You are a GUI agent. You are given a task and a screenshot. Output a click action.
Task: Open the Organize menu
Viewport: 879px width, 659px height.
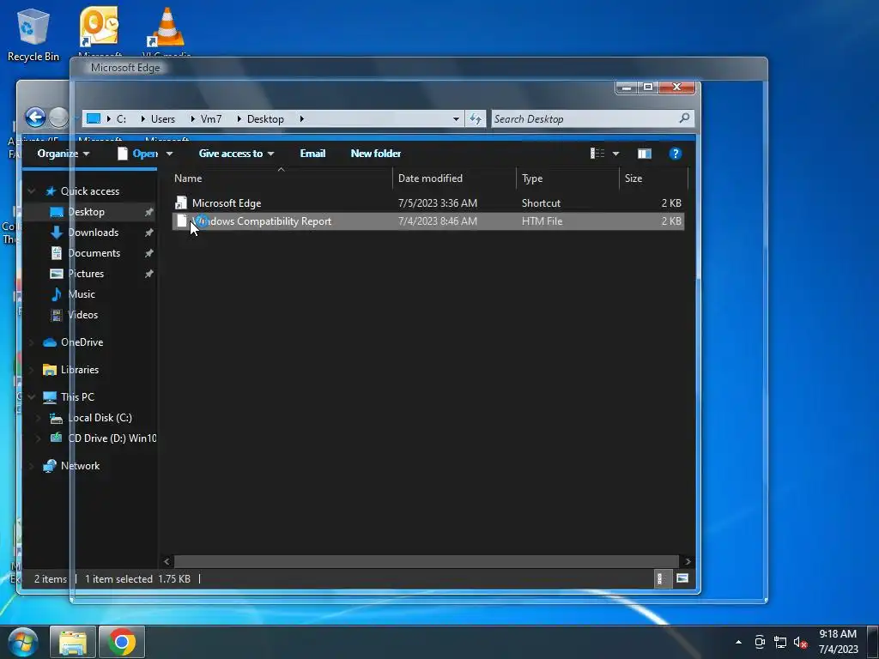(x=63, y=154)
